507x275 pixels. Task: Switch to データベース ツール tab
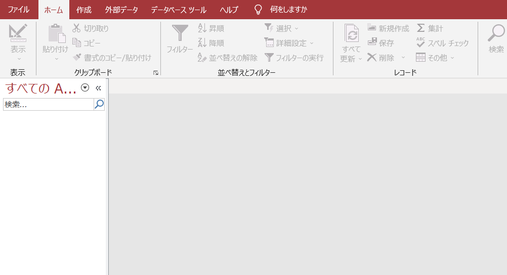point(179,10)
